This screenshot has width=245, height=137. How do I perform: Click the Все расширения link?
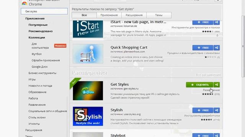point(208,75)
